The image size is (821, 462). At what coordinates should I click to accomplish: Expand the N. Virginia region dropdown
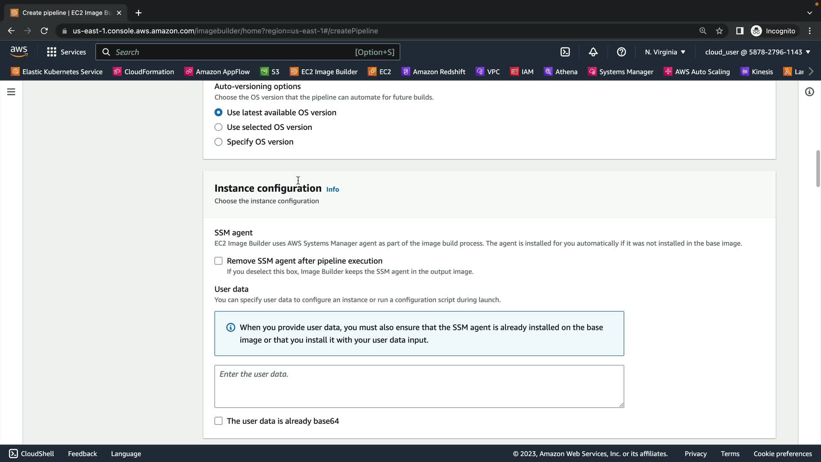(665, 52)
